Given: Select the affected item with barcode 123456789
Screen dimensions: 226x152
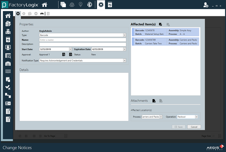Looking at the screenshot, I should click(165, 42).
